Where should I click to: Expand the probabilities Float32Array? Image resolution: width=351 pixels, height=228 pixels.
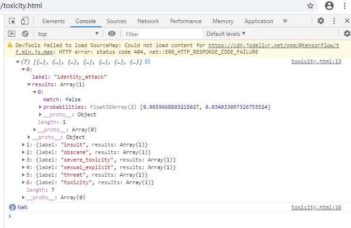pyautogui.click(x=40, y=107)
